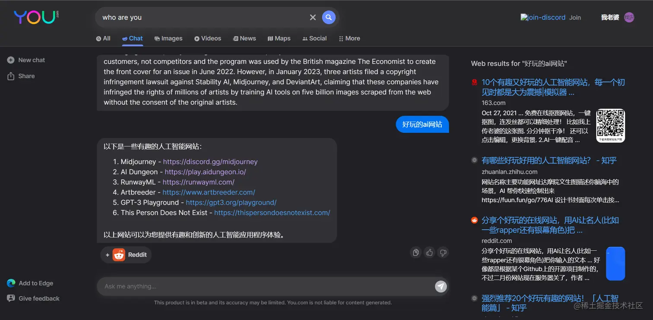The image size is (653, 320).
Task: Click the zhuanlan.zhihu.com domain text
Action: click(510, 172)
